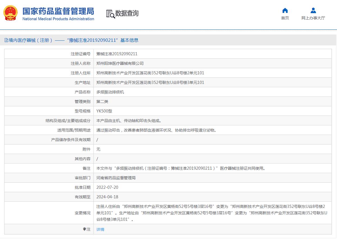
Task: Click the approval date 2022-07-20
Action: [x=107, y=187]
